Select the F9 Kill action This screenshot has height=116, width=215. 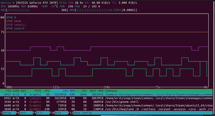point(41,113)
